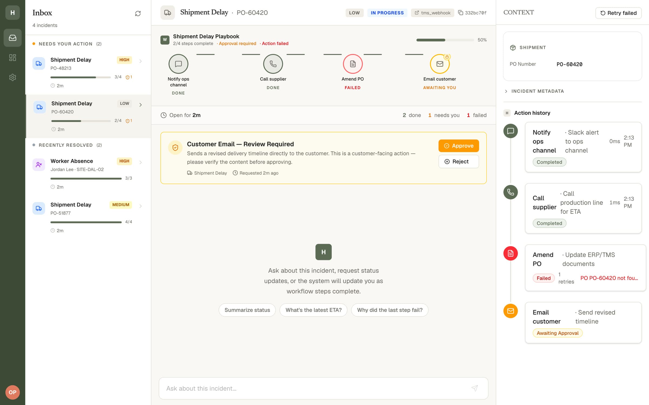Click the truck icon beside Shipment Delay title
This screenshot has height=405, width=649.
(168, 13)
